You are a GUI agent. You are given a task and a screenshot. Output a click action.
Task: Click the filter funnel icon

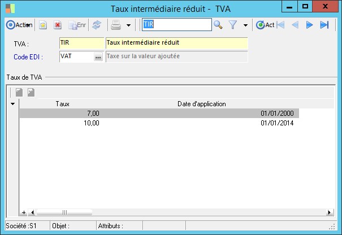click(233, 25)
